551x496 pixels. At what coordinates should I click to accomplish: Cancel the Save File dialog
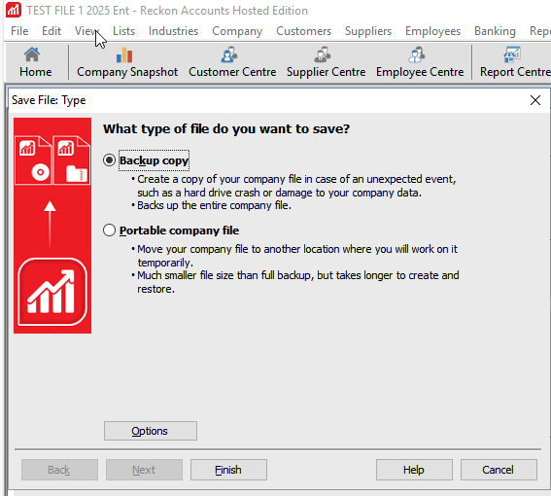click(499, 470)
